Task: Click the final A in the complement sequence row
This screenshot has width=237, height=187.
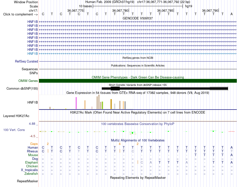Action: [x=232, y=14]
